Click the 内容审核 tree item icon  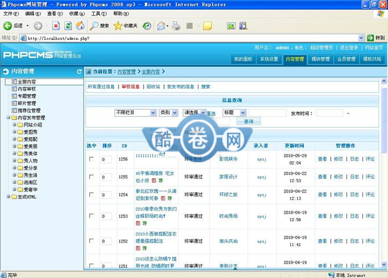point(14,89)
